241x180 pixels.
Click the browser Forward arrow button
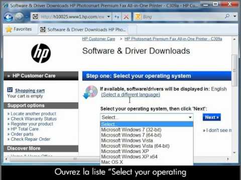(x=19, y=17)
